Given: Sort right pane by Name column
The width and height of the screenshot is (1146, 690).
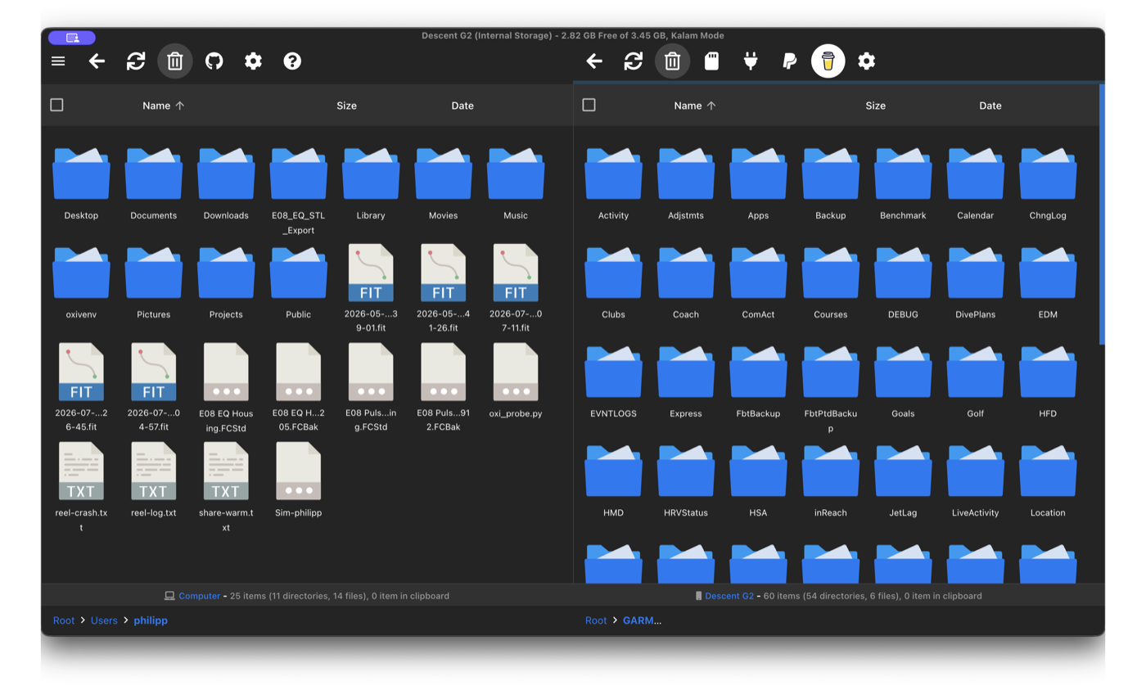Looking at the screenshot, I should coord(695,106).
